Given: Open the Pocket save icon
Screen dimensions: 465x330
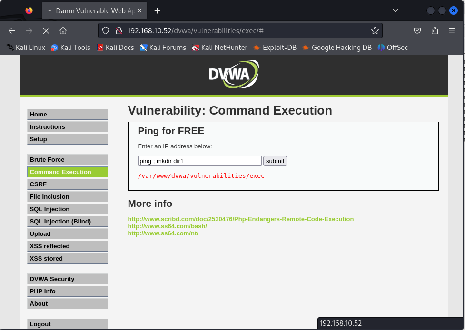Looking at the screenshot, I should (x=417, y=30).
